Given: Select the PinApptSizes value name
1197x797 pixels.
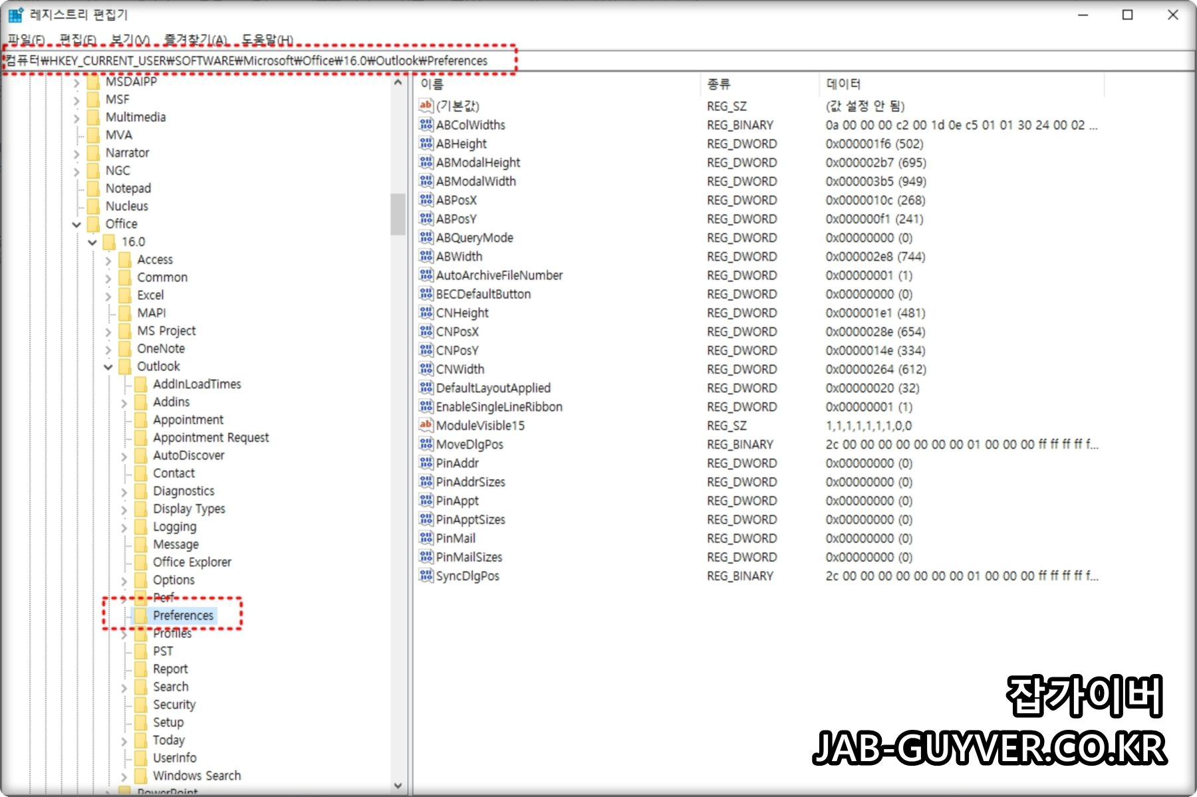Looking at the screenshot, I should [470, 519].
